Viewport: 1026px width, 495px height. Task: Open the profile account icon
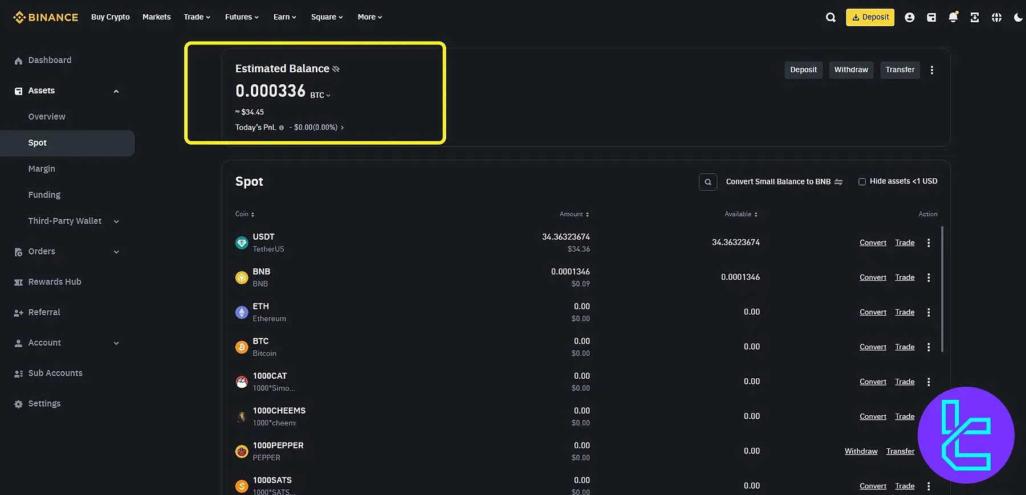coord(909,18)
